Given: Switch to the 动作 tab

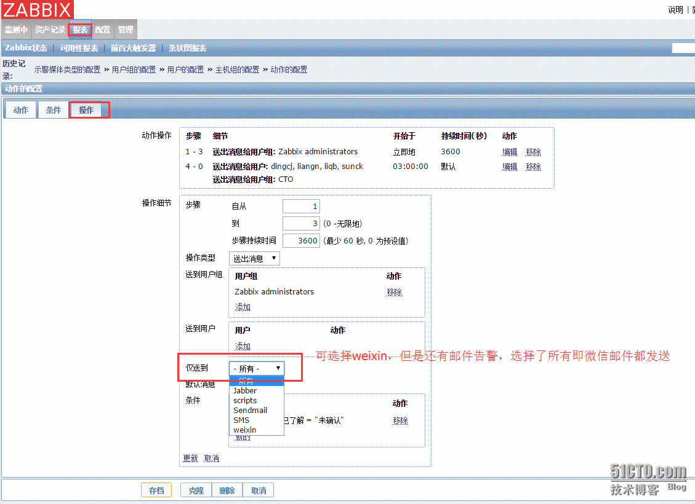Looking at the screenshot, I should (20, 110).
